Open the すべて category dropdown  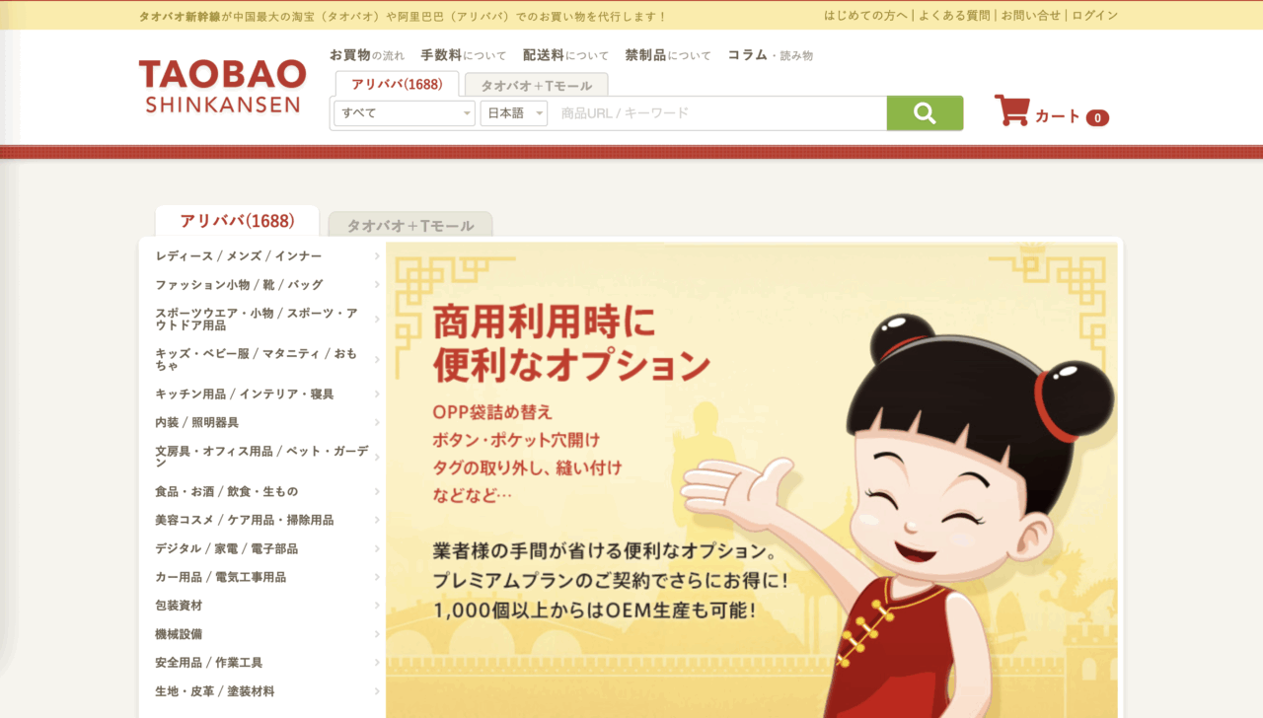(x=405, y=113)
